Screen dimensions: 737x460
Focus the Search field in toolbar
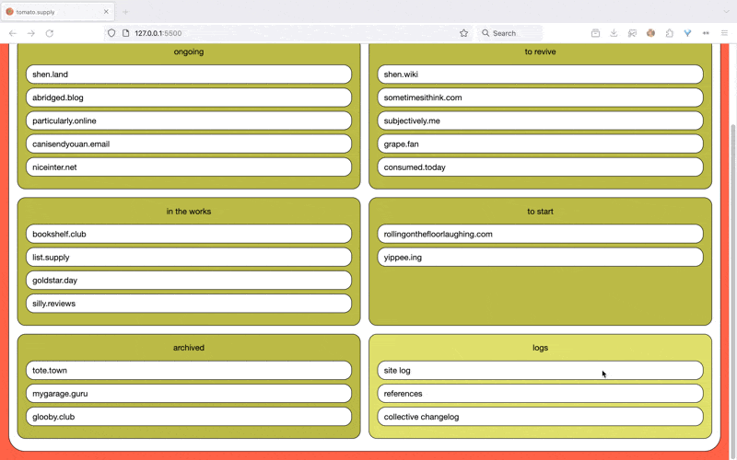click(x=521, y=33)
